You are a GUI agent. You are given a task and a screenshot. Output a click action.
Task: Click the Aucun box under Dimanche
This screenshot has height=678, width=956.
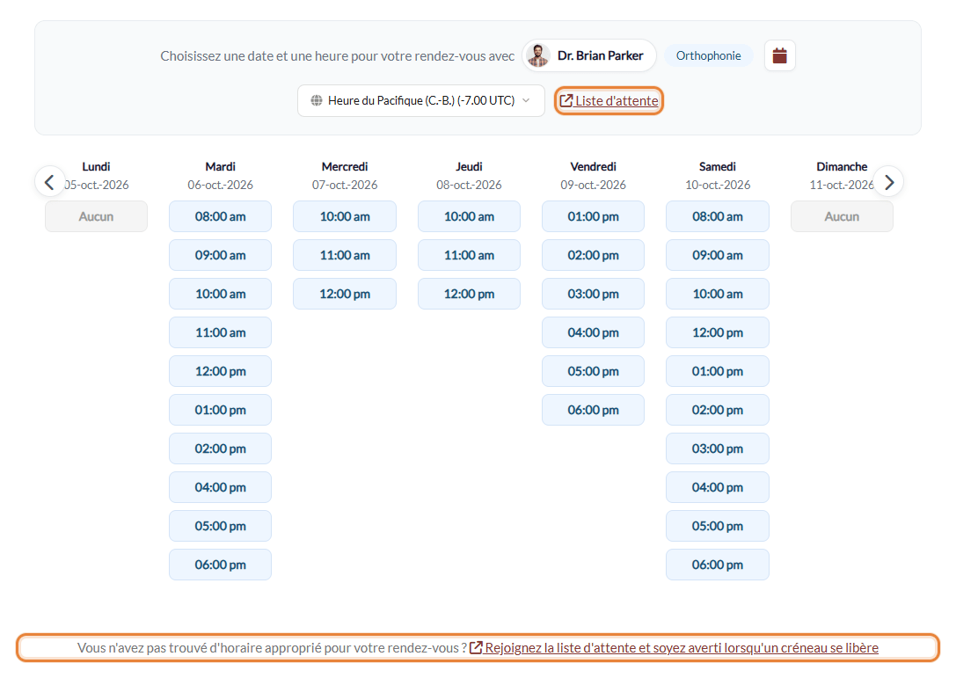(x=842, y=216)
